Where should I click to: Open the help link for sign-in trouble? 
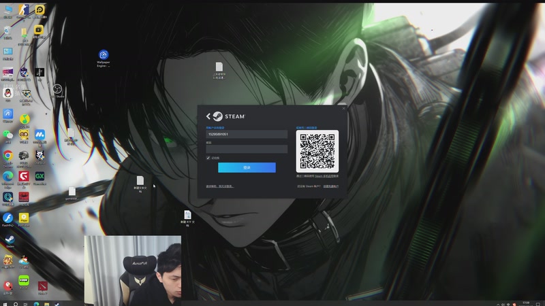pyautogui.click(x=219, y=186)
